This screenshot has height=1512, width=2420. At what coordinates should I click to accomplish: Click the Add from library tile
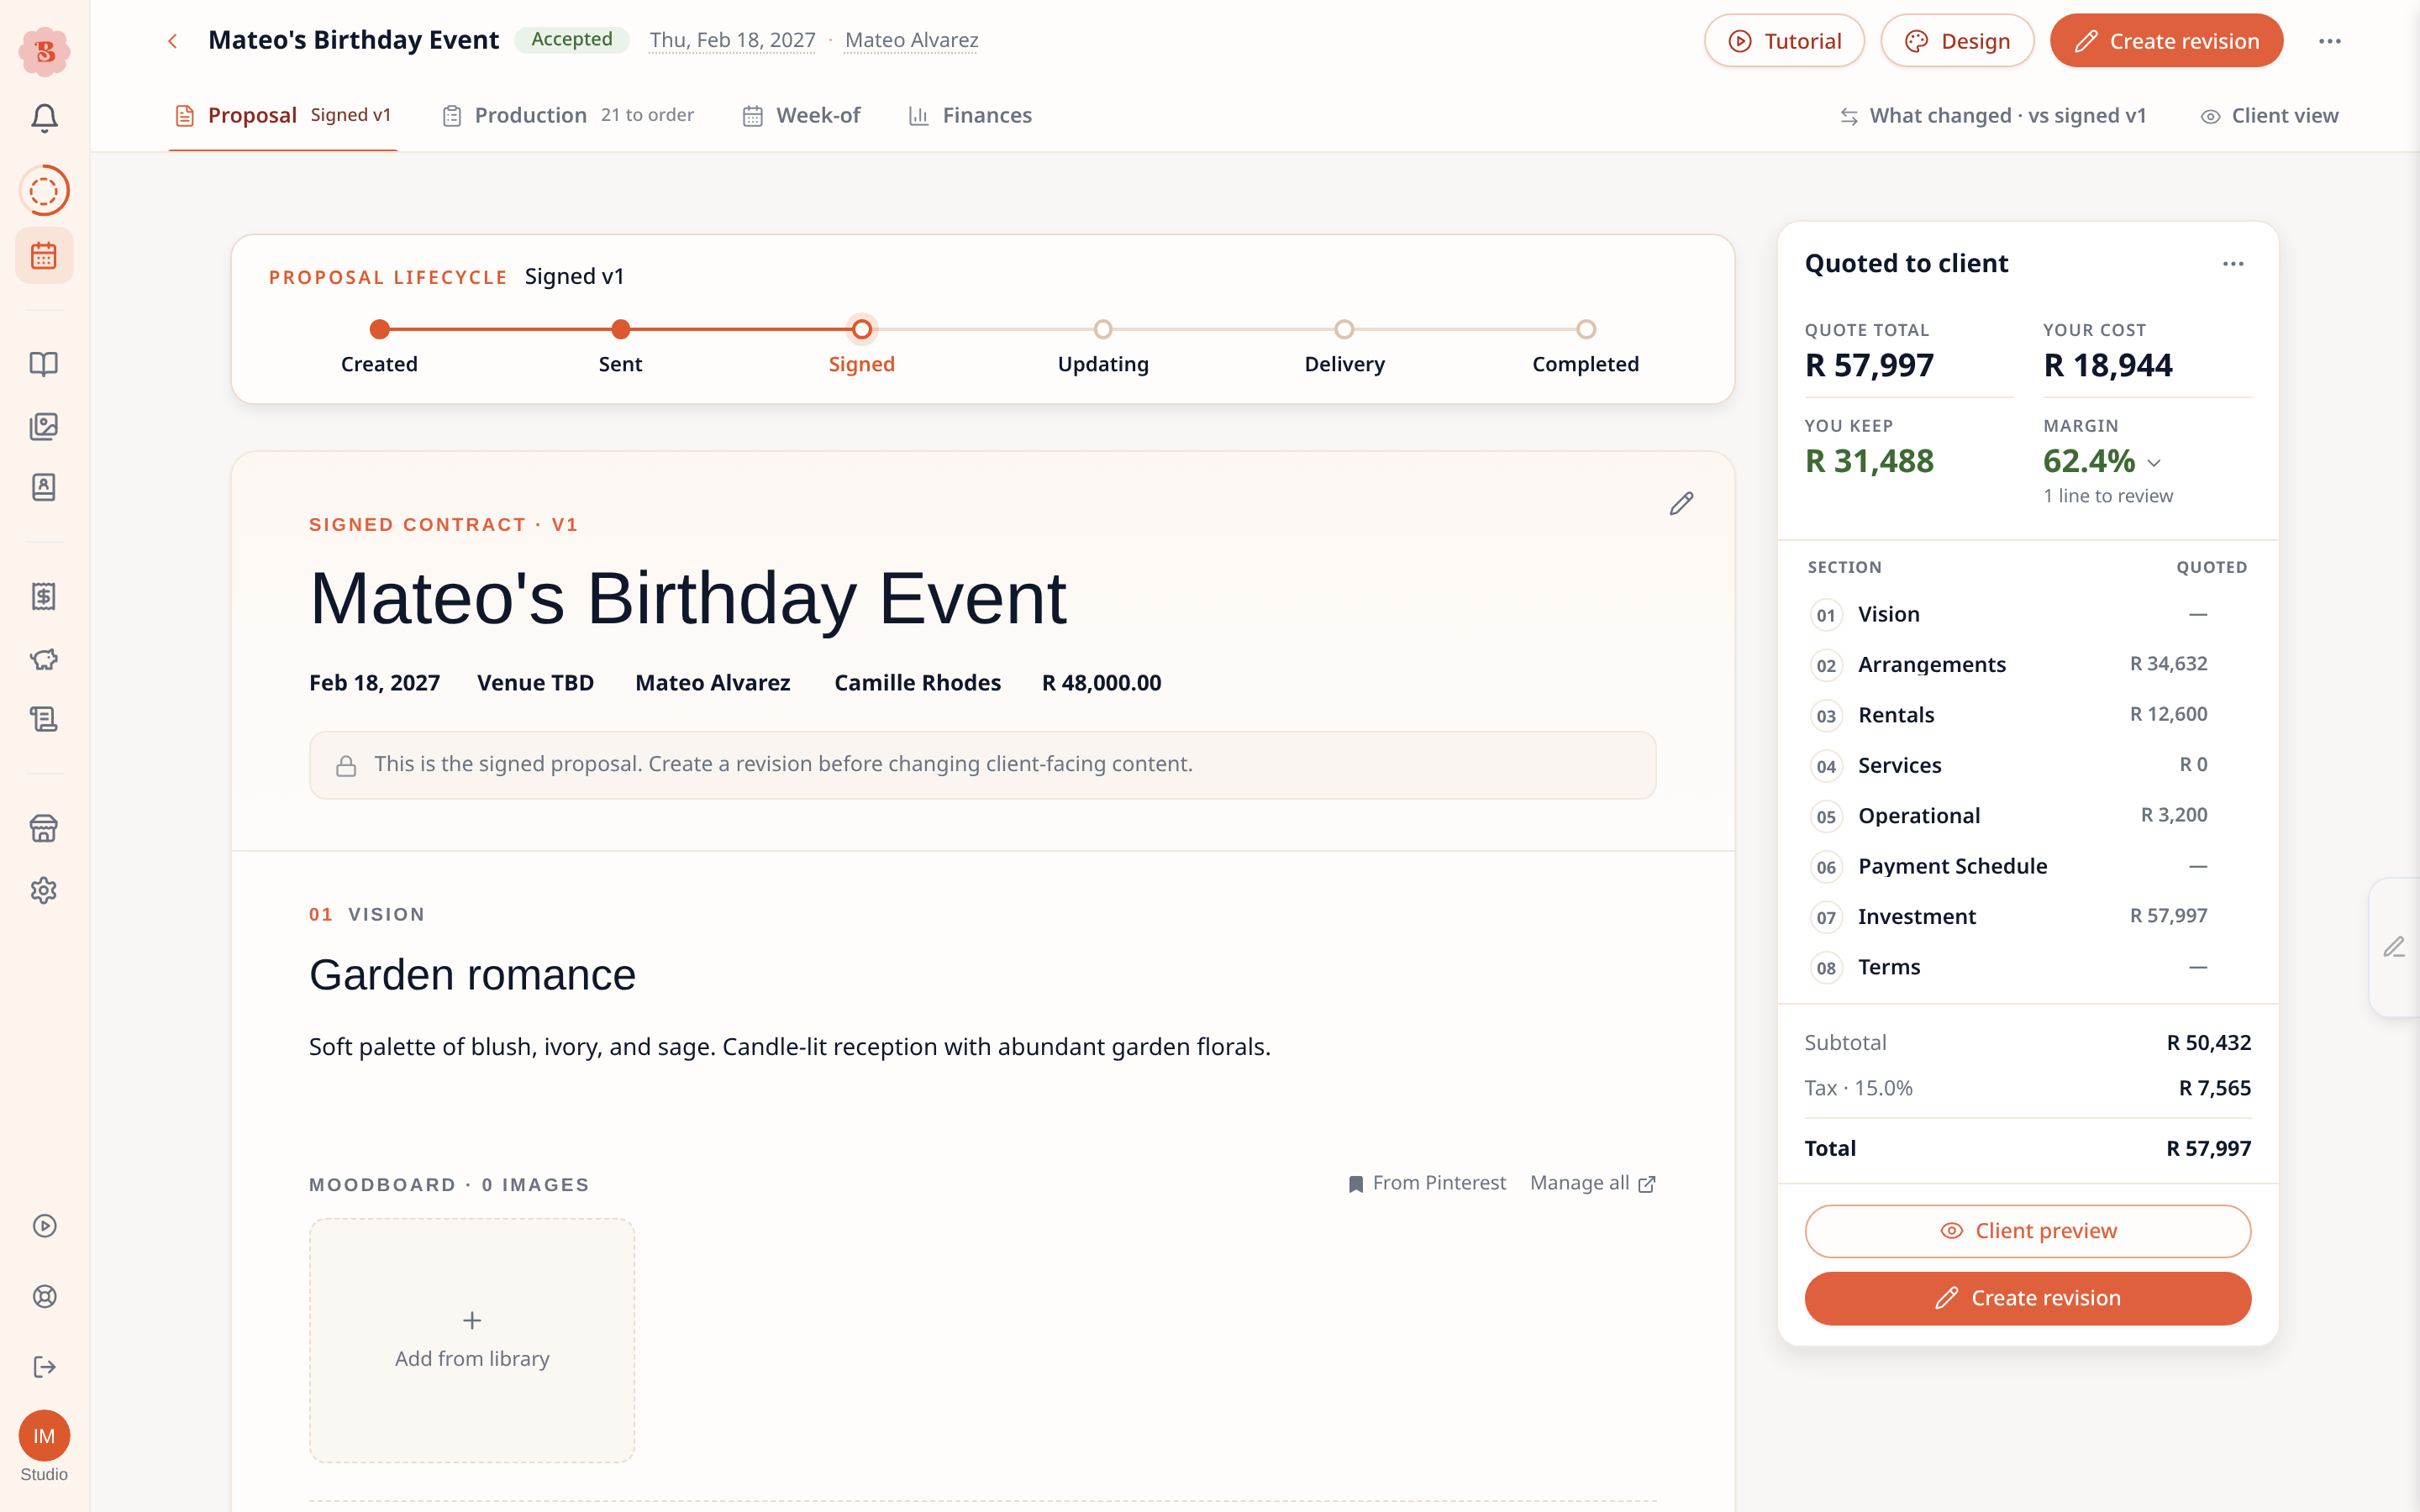pyautogui.click(x=472, y=1340)
